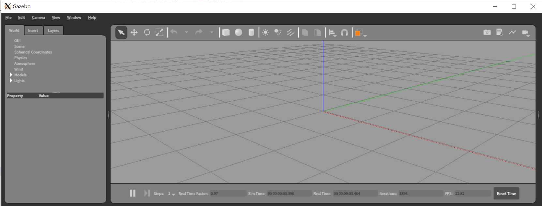This screenshot has height=206, width=542.
Task: Select Scene in the world tree
Action: pos(19,47)
